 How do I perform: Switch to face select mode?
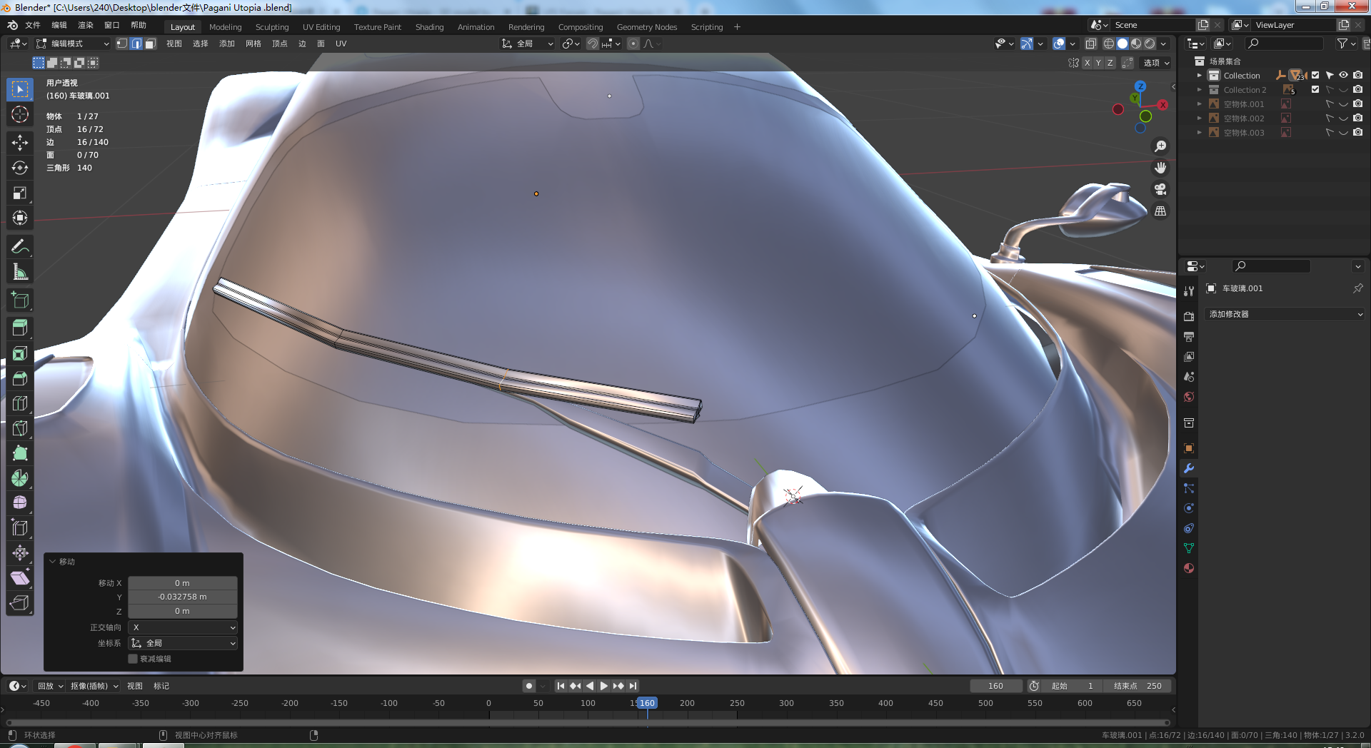click(x=150, y=44)
